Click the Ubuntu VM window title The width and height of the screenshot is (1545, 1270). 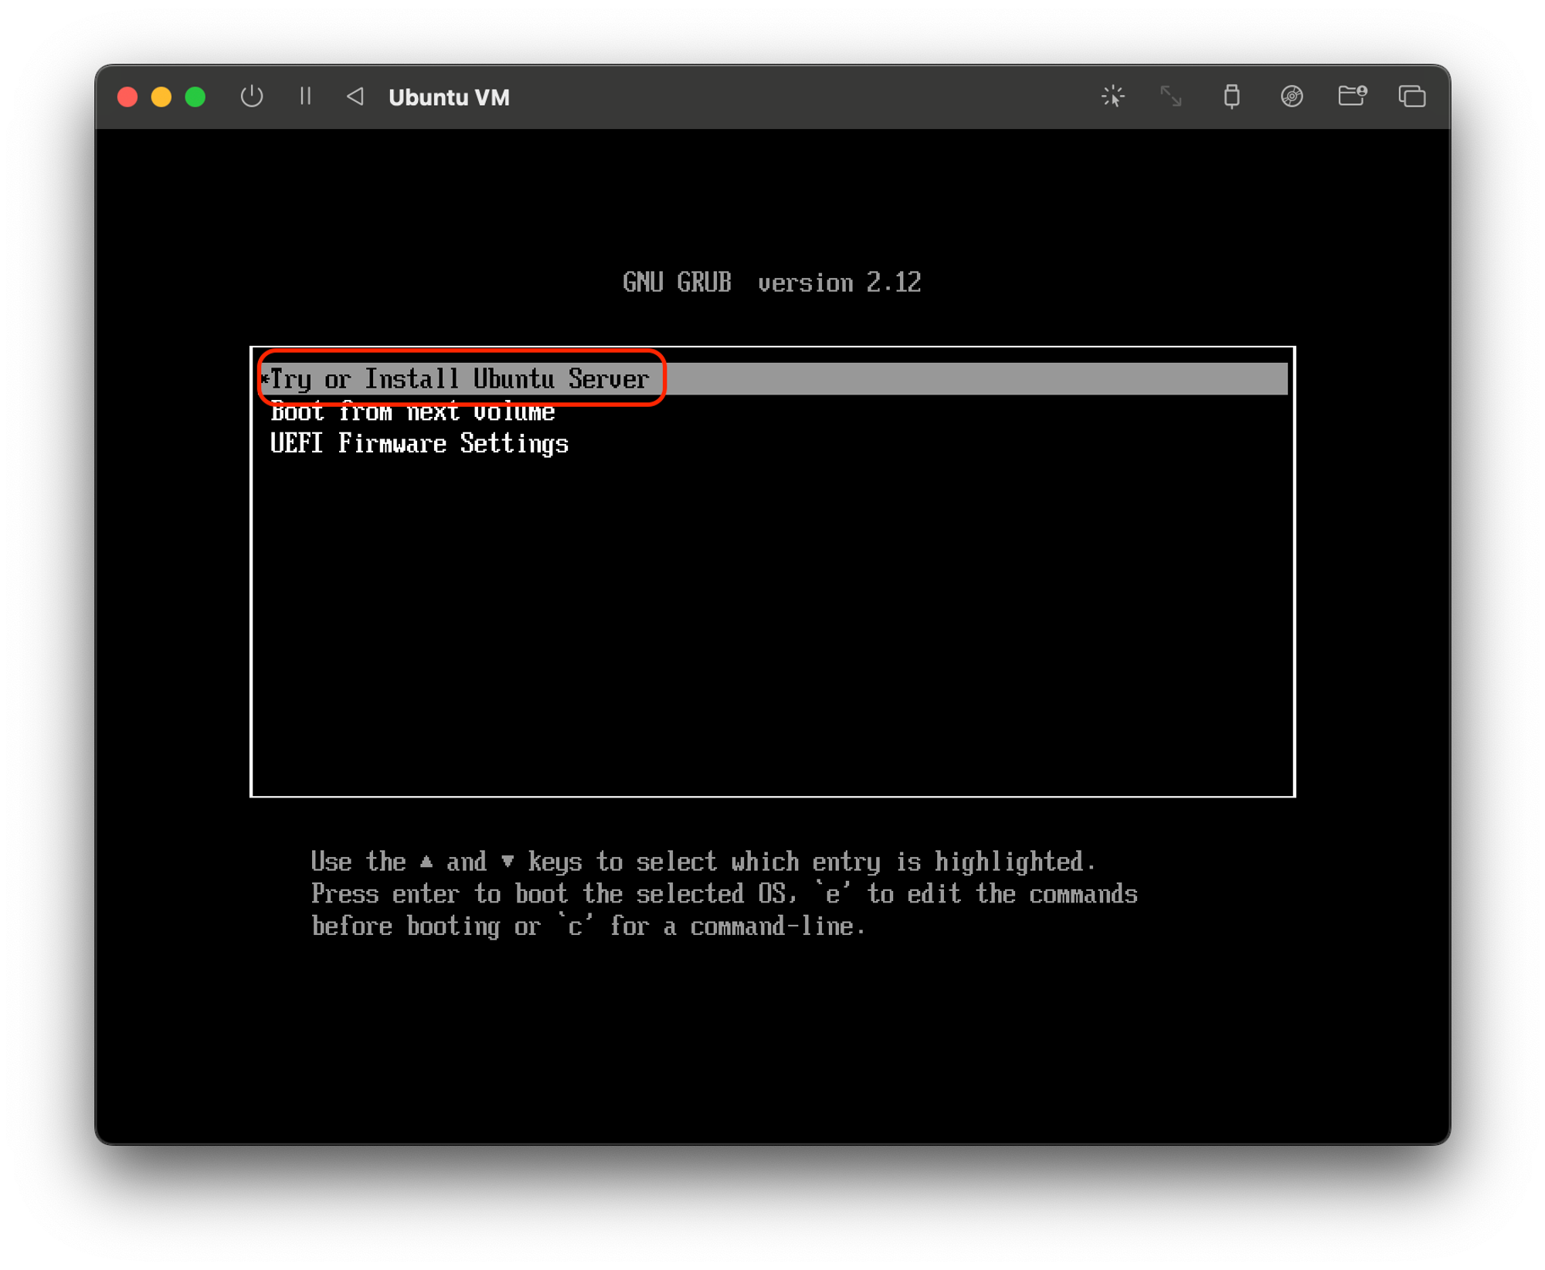tap(449, 97)
